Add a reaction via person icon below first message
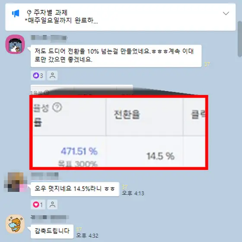 [x=52, y=76]
